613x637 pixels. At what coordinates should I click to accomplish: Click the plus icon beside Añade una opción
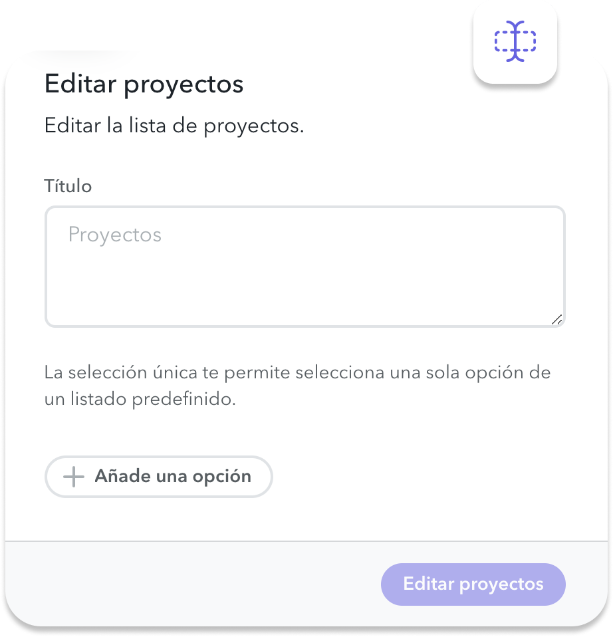(x=74, y=477)
